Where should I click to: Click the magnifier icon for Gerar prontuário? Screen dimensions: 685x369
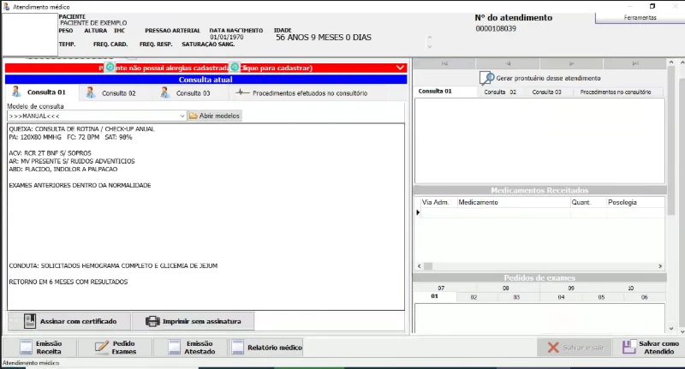point(486,78)
